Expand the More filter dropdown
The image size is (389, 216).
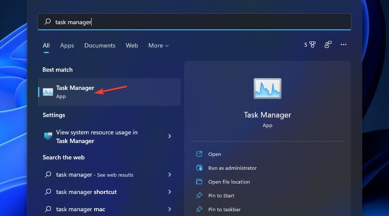[x=159, y=46]
